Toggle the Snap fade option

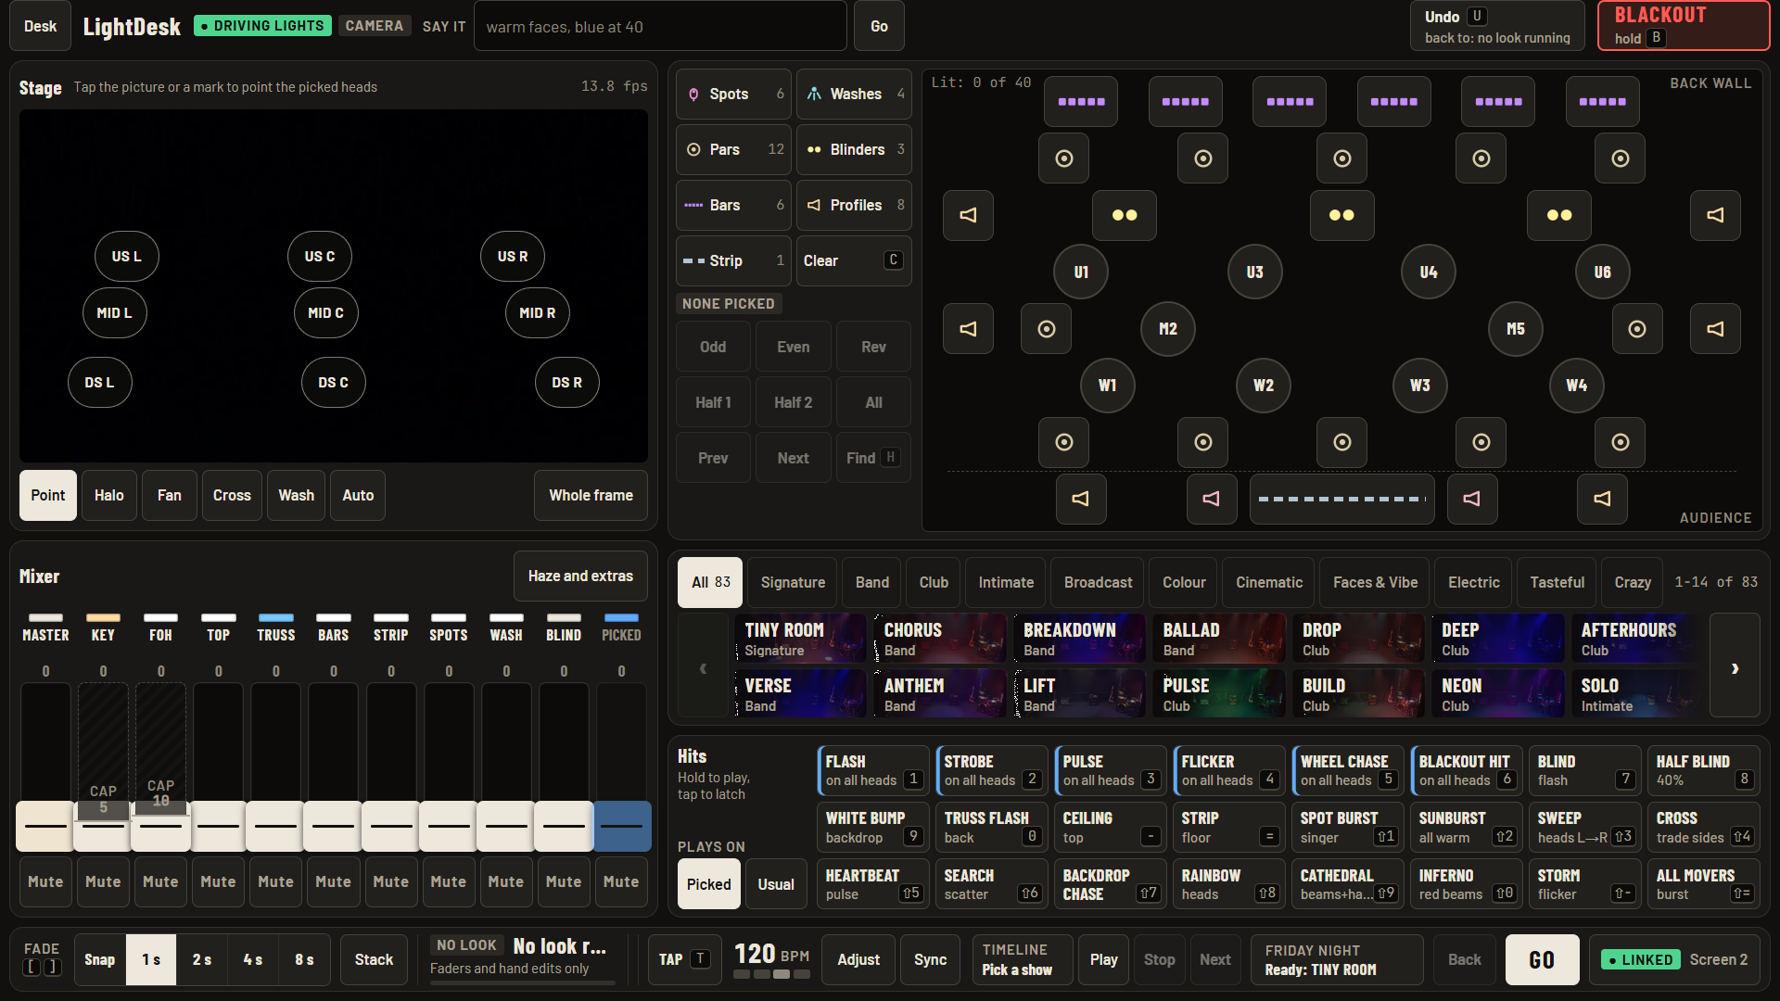tap(100, 959)
